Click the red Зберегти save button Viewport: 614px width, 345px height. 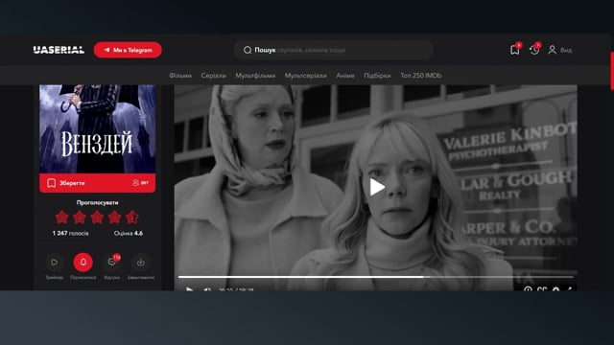(x=98, y=183)
